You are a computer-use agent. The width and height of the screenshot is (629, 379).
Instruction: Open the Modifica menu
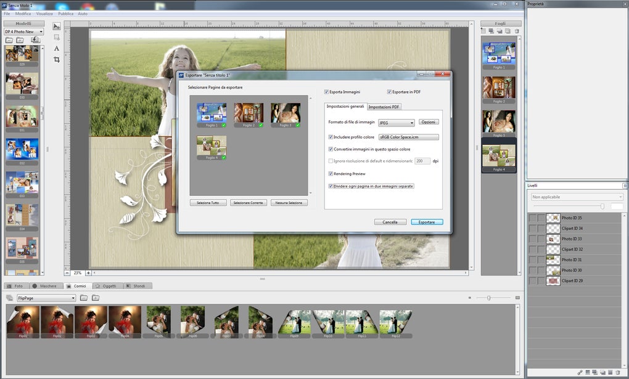(23, 13)
